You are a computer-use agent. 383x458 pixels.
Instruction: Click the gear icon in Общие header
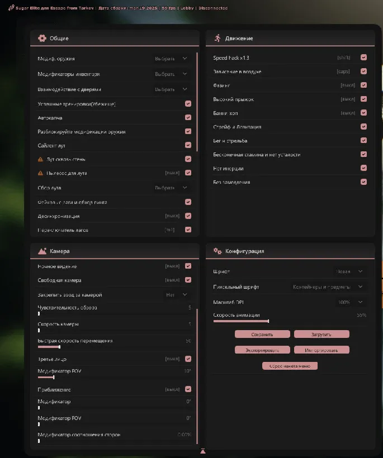(42, 38)
